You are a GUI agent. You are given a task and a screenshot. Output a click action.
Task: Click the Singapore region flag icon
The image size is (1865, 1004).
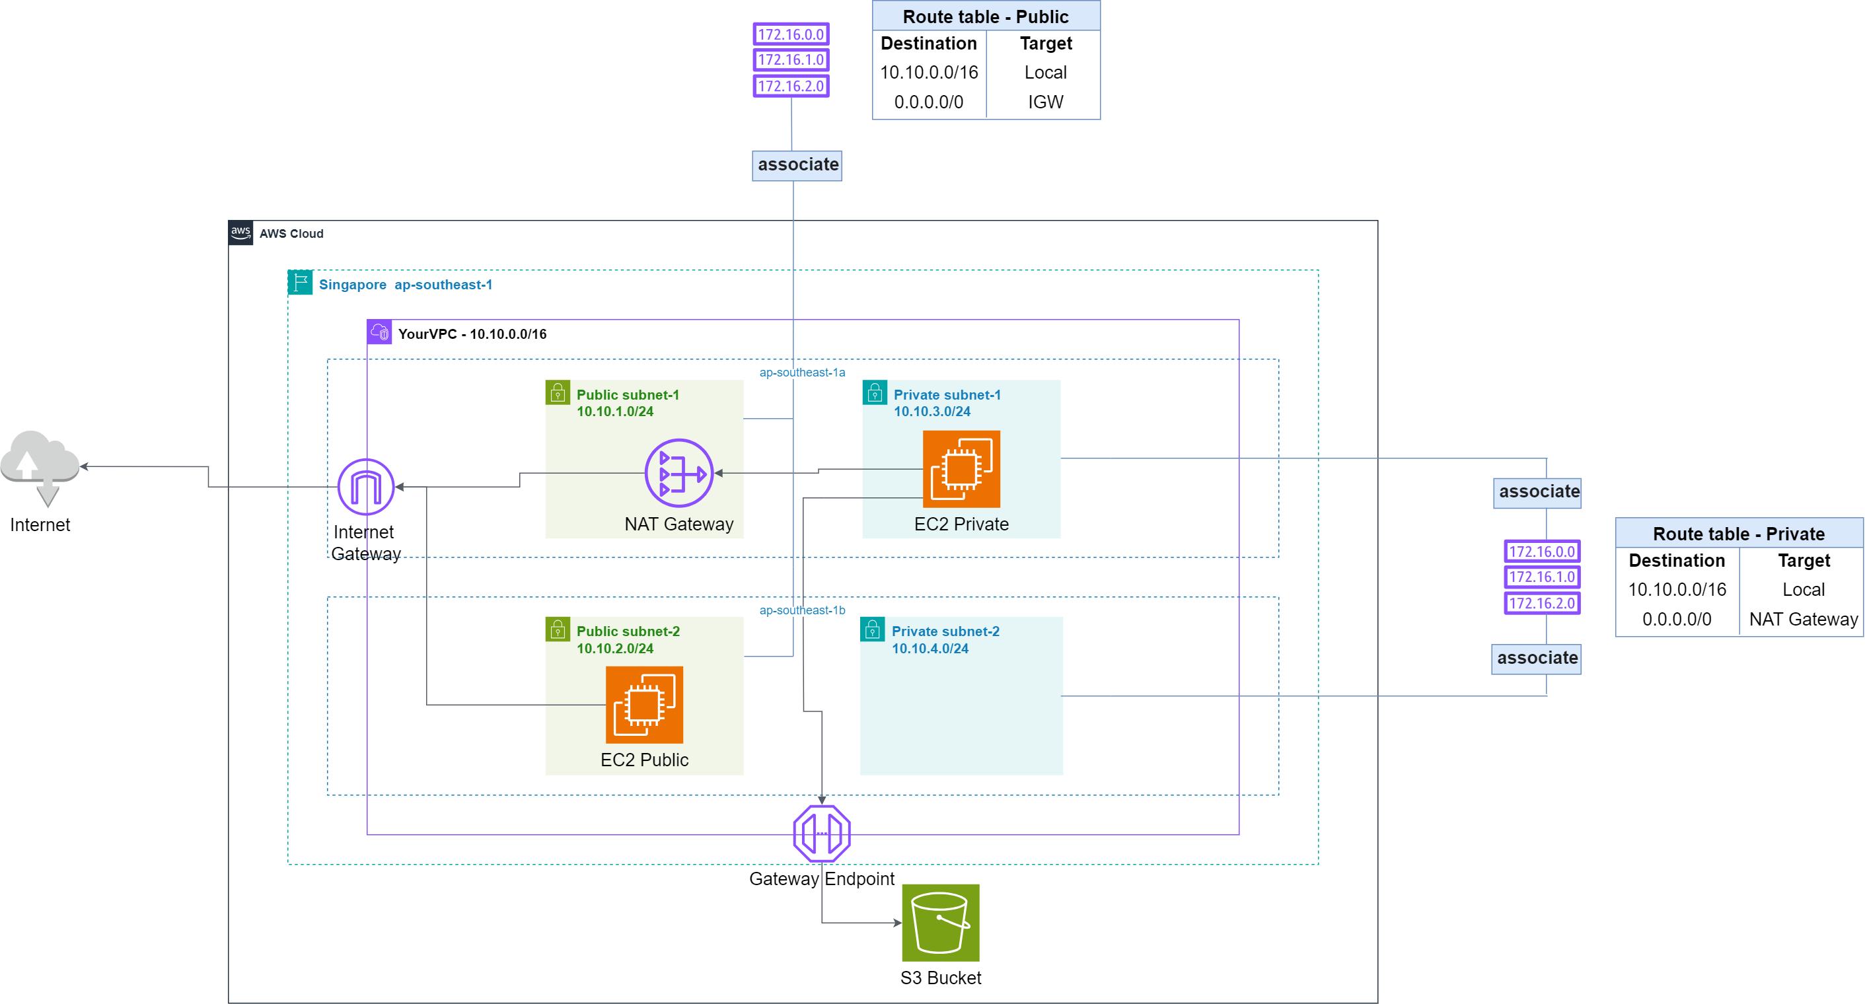click(x=300, y=282)
